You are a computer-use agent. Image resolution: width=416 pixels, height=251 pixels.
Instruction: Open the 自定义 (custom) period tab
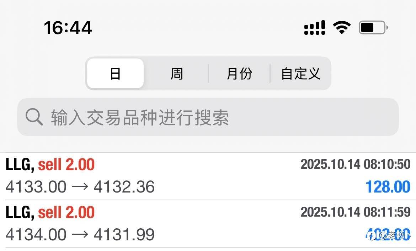coord(301,74)
